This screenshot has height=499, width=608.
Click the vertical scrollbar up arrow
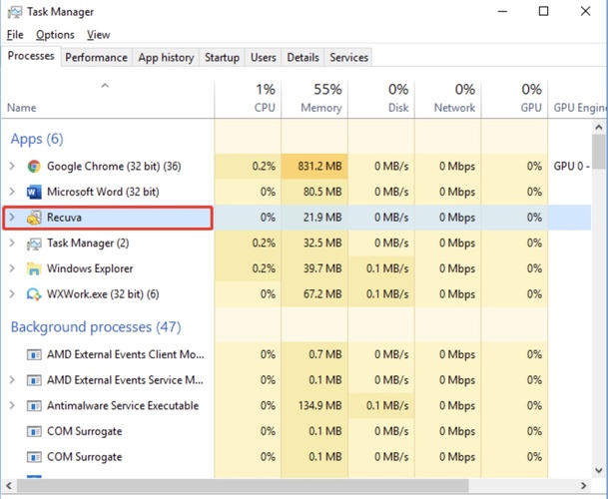tap(599, 127)
